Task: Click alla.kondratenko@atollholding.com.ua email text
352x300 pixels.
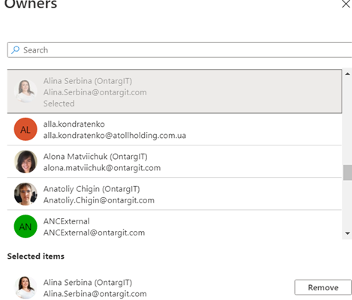Action: 115,136
